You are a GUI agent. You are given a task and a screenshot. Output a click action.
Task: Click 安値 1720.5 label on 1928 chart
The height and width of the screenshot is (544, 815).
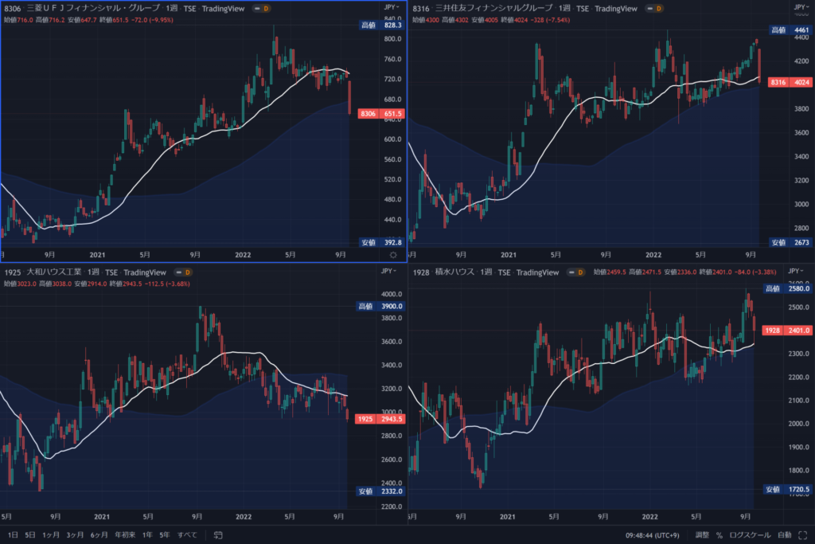pos(787,489)
